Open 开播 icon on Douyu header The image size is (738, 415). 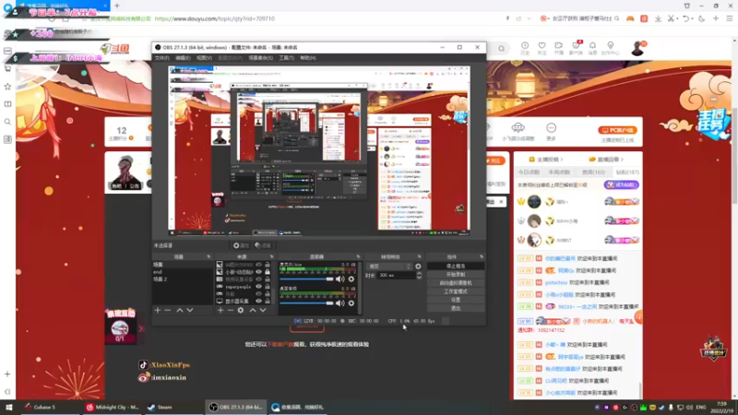pos(559,48)
